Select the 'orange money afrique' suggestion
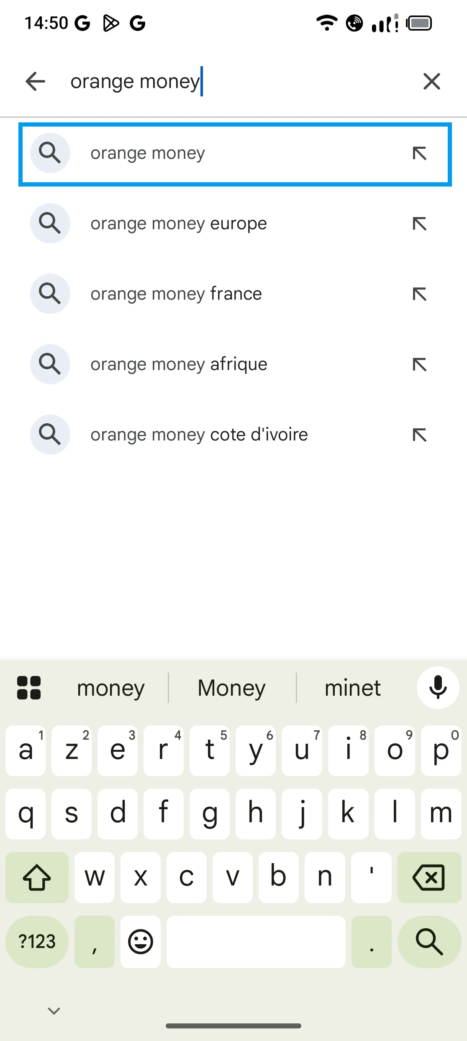Image resolution: width=467 pixels, height=1041 pixels. coord(179,364)
